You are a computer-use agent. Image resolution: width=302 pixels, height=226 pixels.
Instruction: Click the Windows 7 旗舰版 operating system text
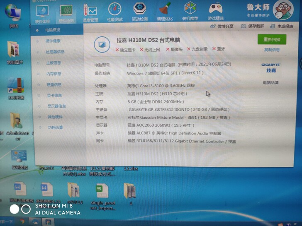pos(165,73)
